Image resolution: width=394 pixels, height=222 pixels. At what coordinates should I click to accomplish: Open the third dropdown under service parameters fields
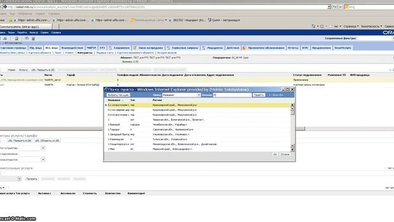[43, 159]
